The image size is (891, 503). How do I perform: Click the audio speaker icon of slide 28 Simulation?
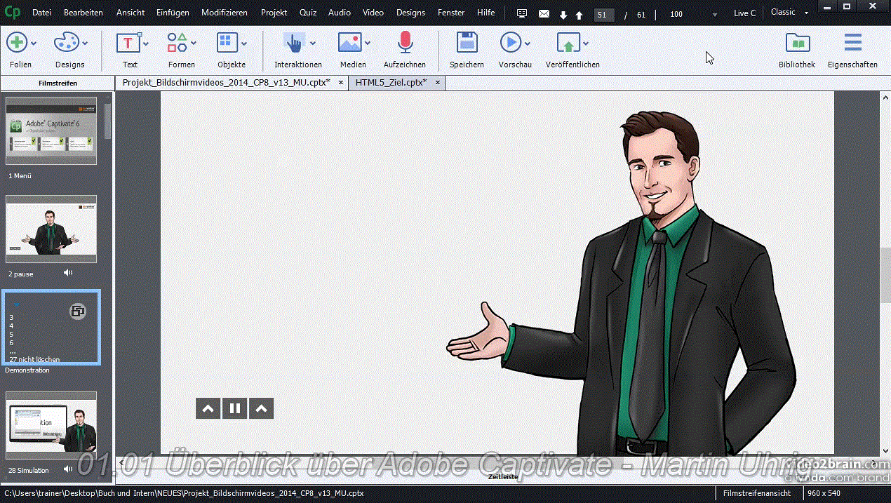click(68, 469)
